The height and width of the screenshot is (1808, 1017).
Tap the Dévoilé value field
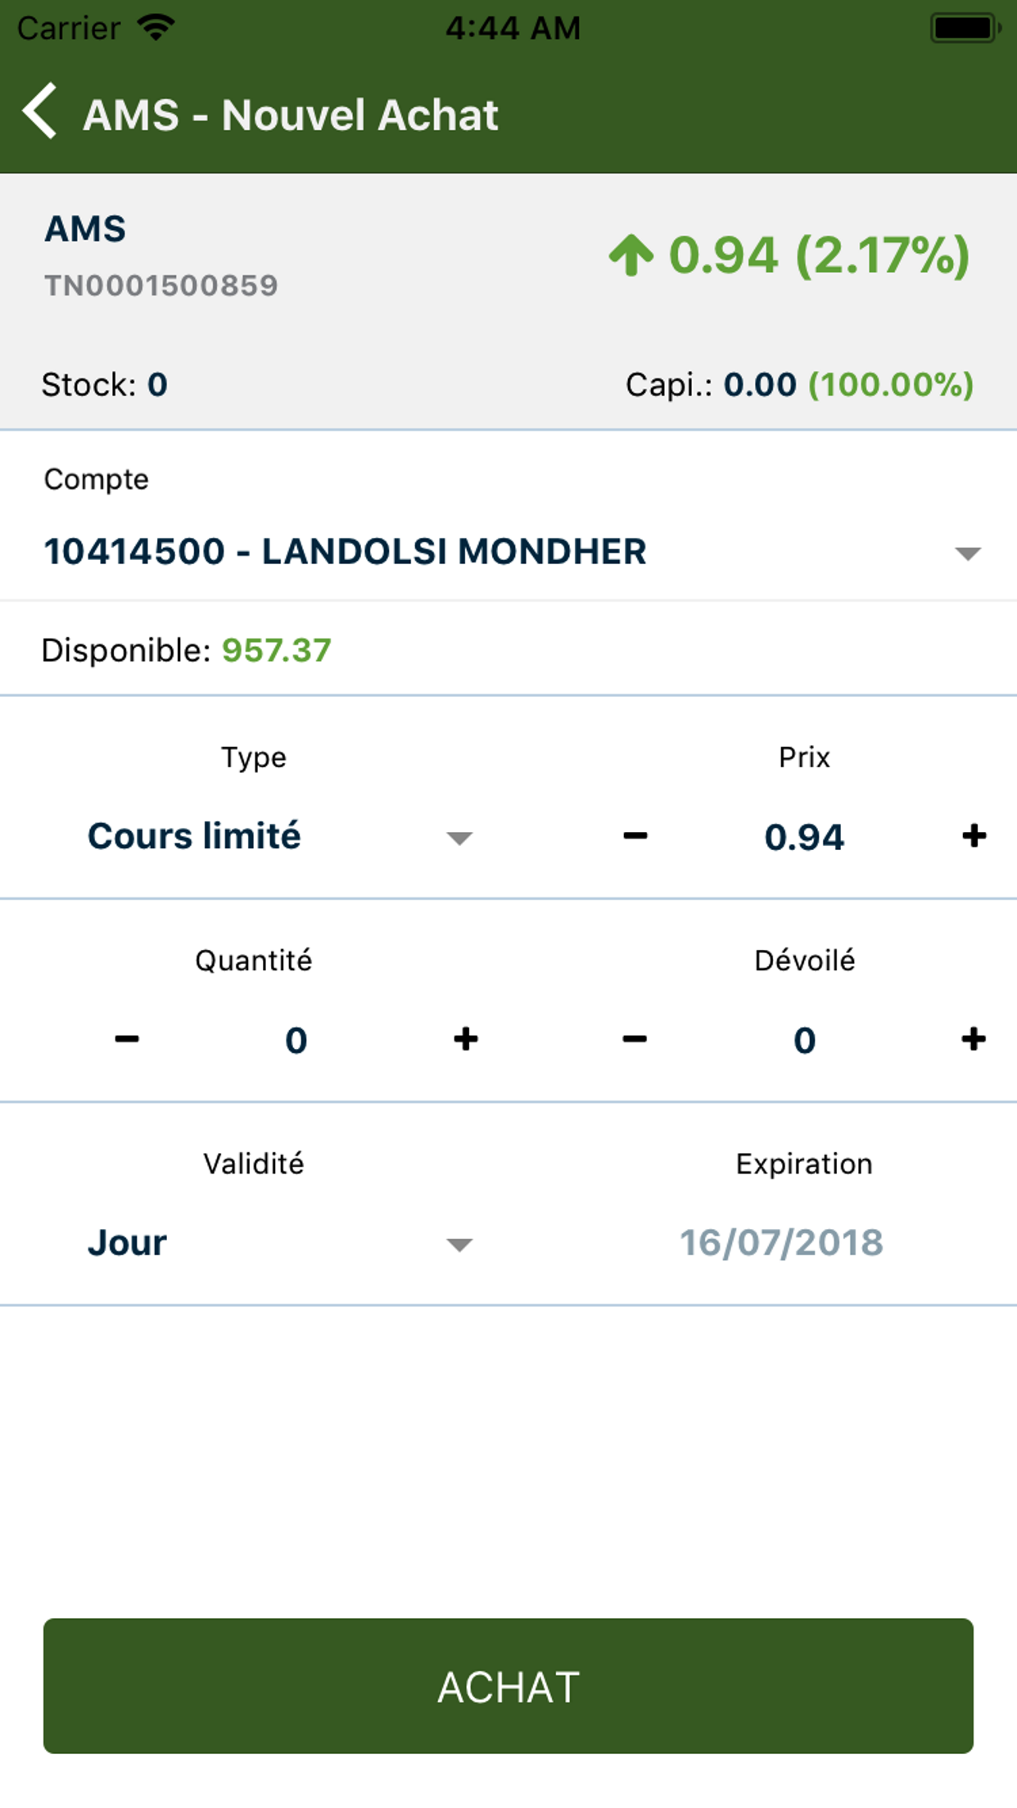click(804, 1040)
